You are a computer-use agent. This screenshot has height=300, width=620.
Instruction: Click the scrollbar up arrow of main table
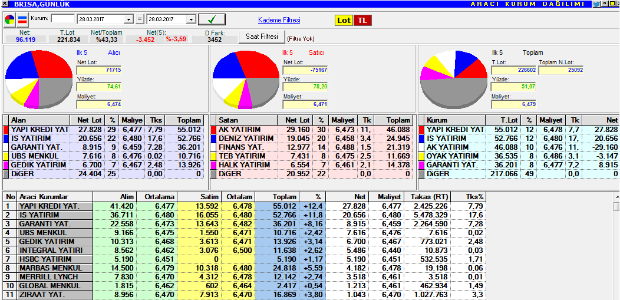(616, 196)
